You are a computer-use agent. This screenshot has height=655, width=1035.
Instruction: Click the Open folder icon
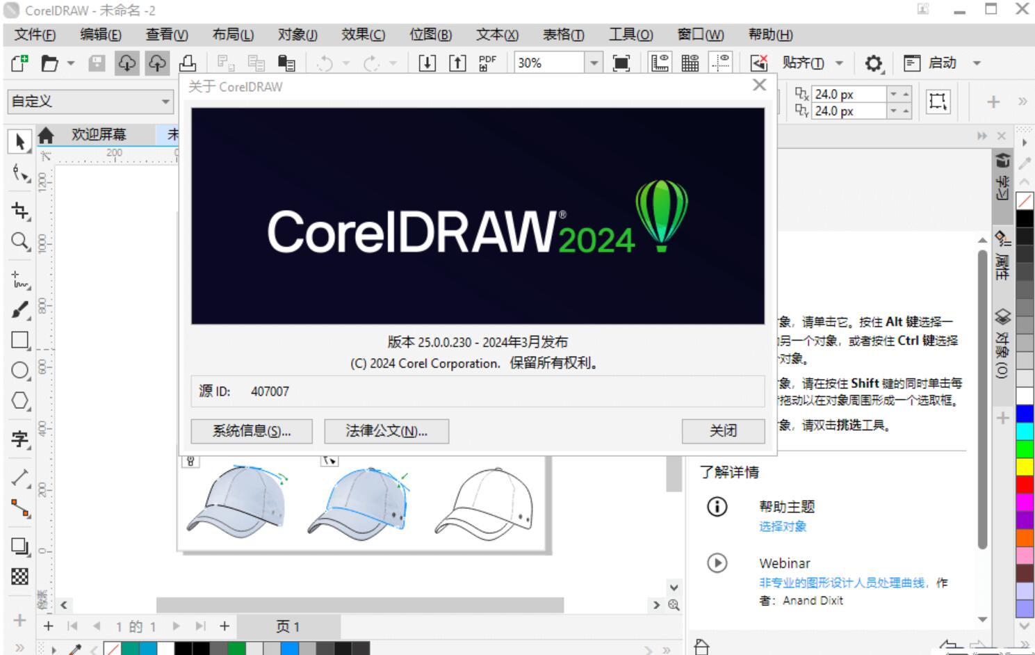point(49,63)
